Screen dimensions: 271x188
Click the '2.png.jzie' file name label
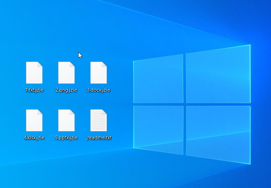click(x=66, y=90)
